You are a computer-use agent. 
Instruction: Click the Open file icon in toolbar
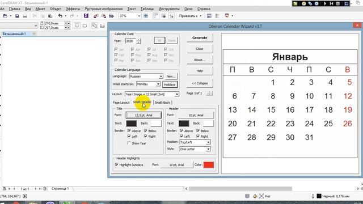5,16
